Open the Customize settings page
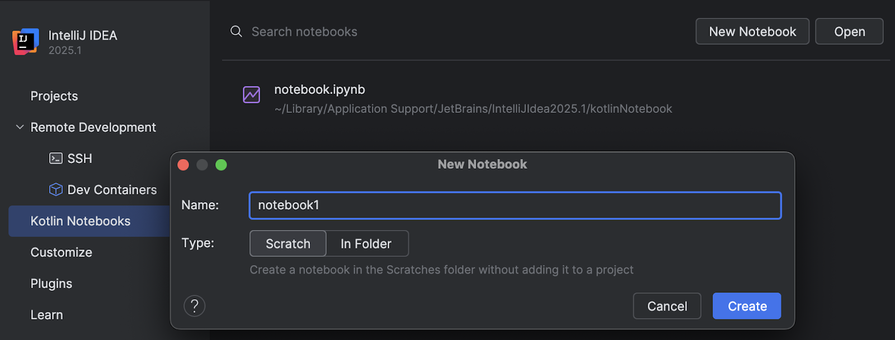Image resolution: width=895 pixels, height=340 pixels. click(x=62, y=252)
